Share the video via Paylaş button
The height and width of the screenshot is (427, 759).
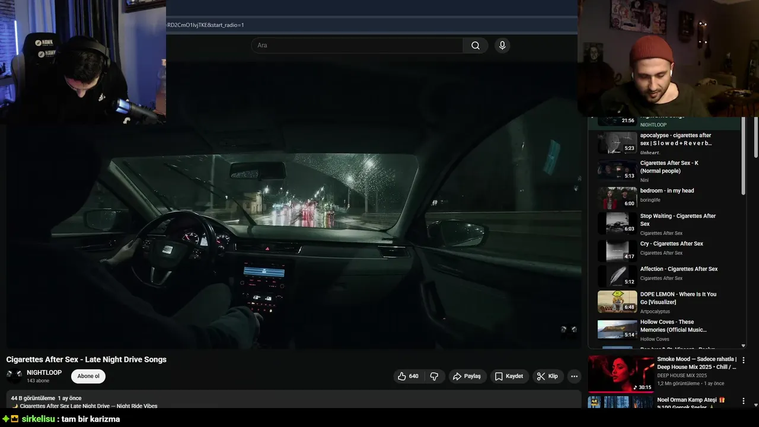467,376
